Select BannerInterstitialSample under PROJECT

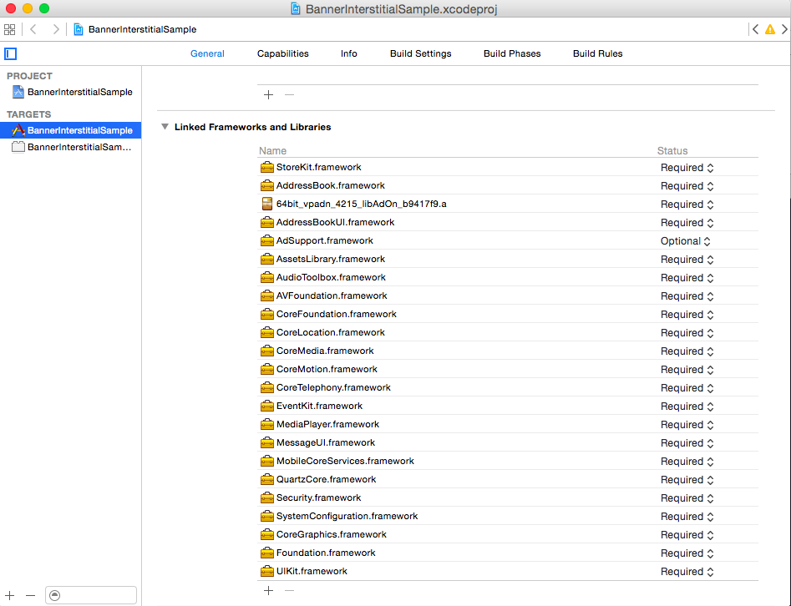(x=72, y=92)
